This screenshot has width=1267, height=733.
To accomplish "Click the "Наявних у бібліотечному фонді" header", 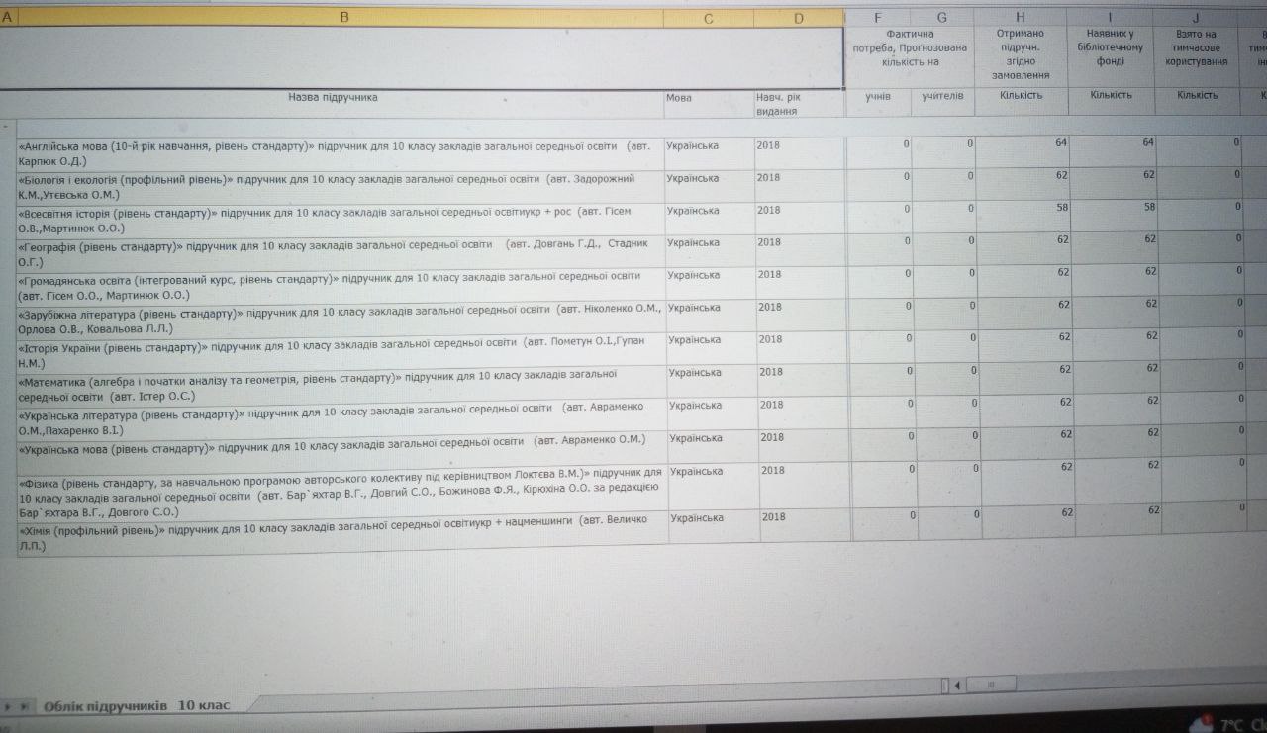I will tap(1111, 47).
